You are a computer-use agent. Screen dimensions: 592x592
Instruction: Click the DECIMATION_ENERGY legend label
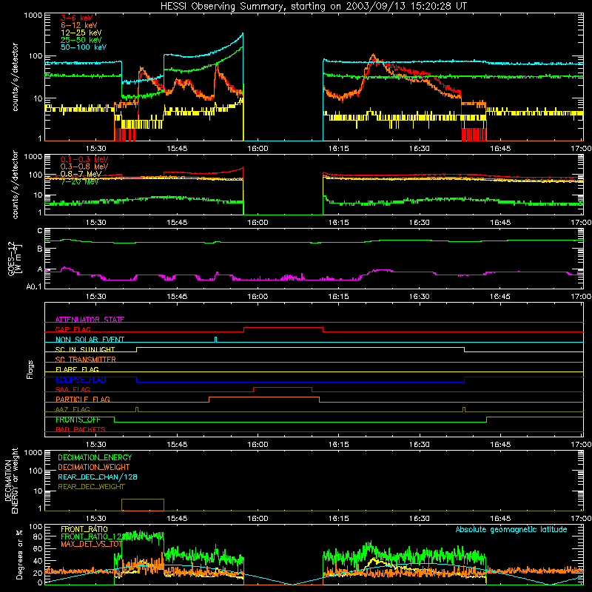click(x=95, y=457)
